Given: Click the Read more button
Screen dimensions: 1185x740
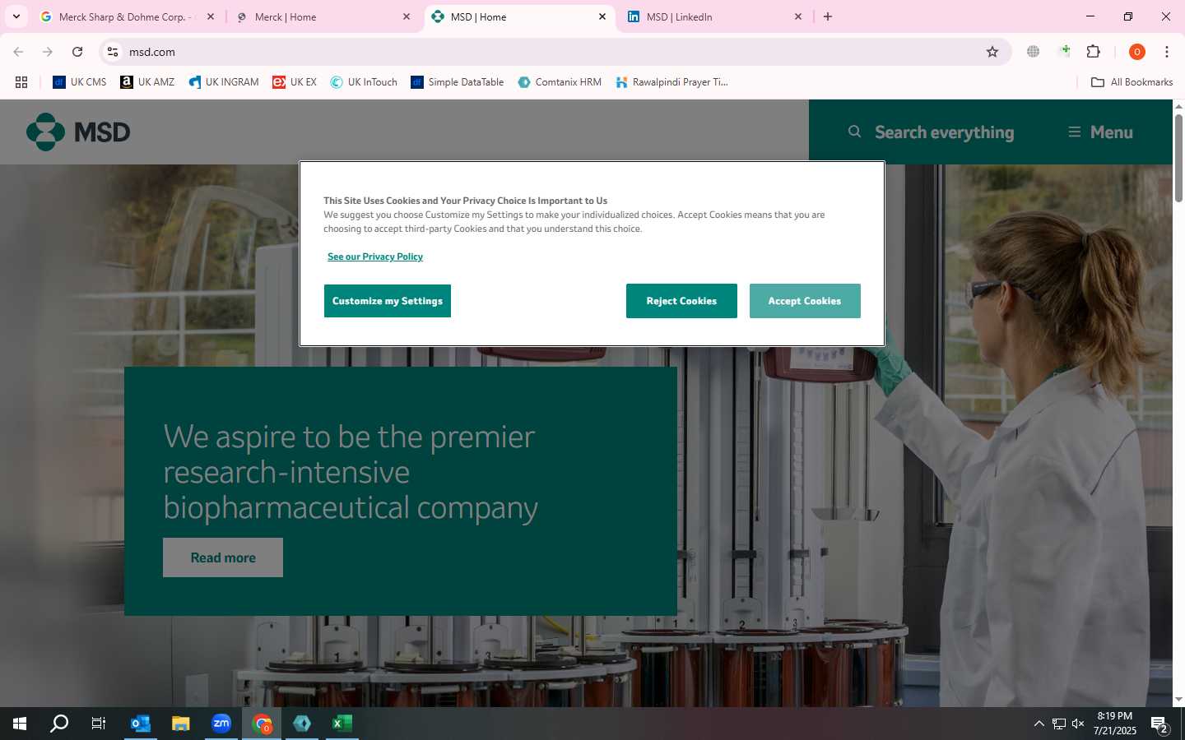Looking at the screenshot, I should pos(223,557).
